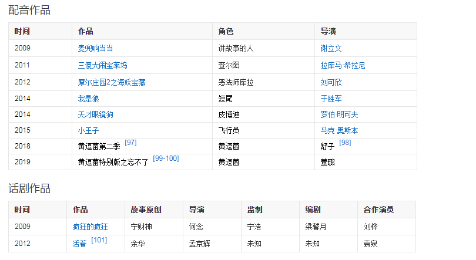Screen dimensions: 476x260
Task: Open the 活着 stage play link
Action: 79,244
